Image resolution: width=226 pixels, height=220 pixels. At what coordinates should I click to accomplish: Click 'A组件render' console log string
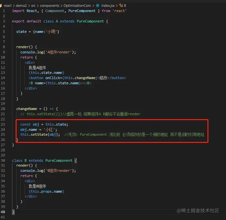coord(59,52)
